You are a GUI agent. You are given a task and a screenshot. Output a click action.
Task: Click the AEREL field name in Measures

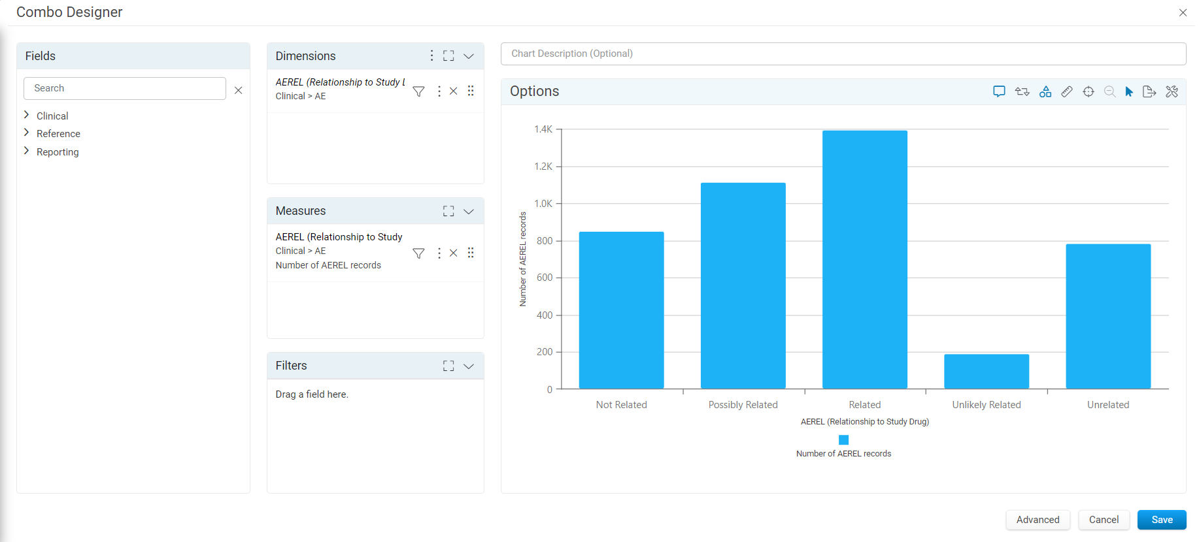pyautogui.click(x=339, y=237)
